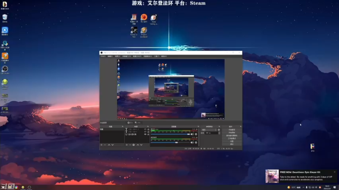Open the Recycle Bin desktop icon

pyautogui.click(x=5, y=18)
